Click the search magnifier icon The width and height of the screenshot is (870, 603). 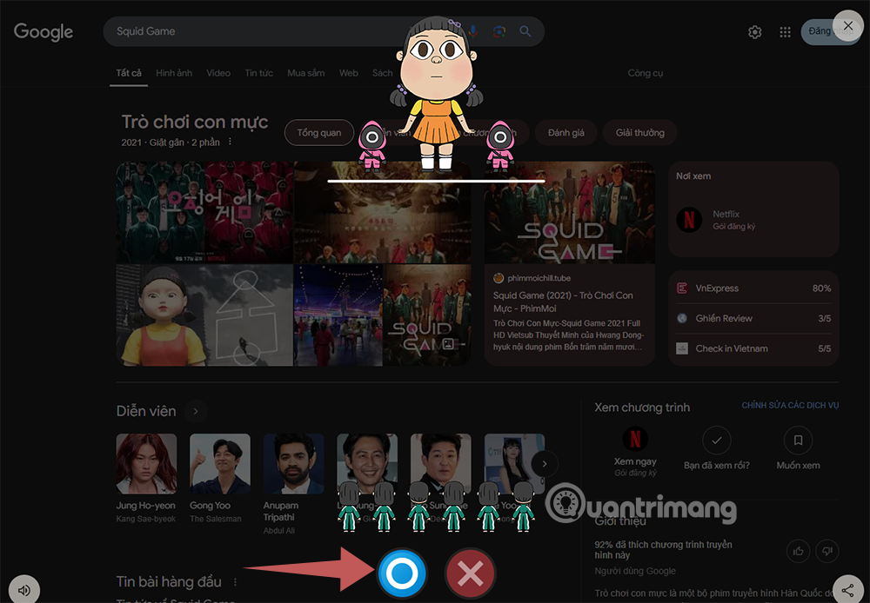click(x=525, y=31)
